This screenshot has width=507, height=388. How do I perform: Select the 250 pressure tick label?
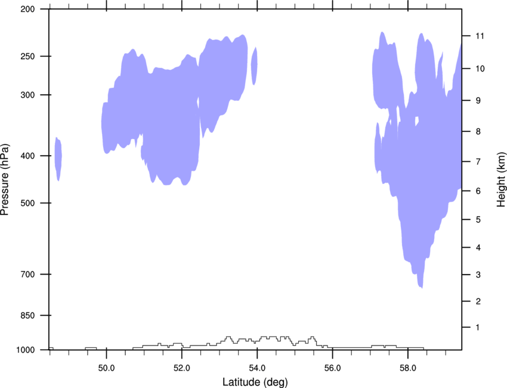(27, 56)
